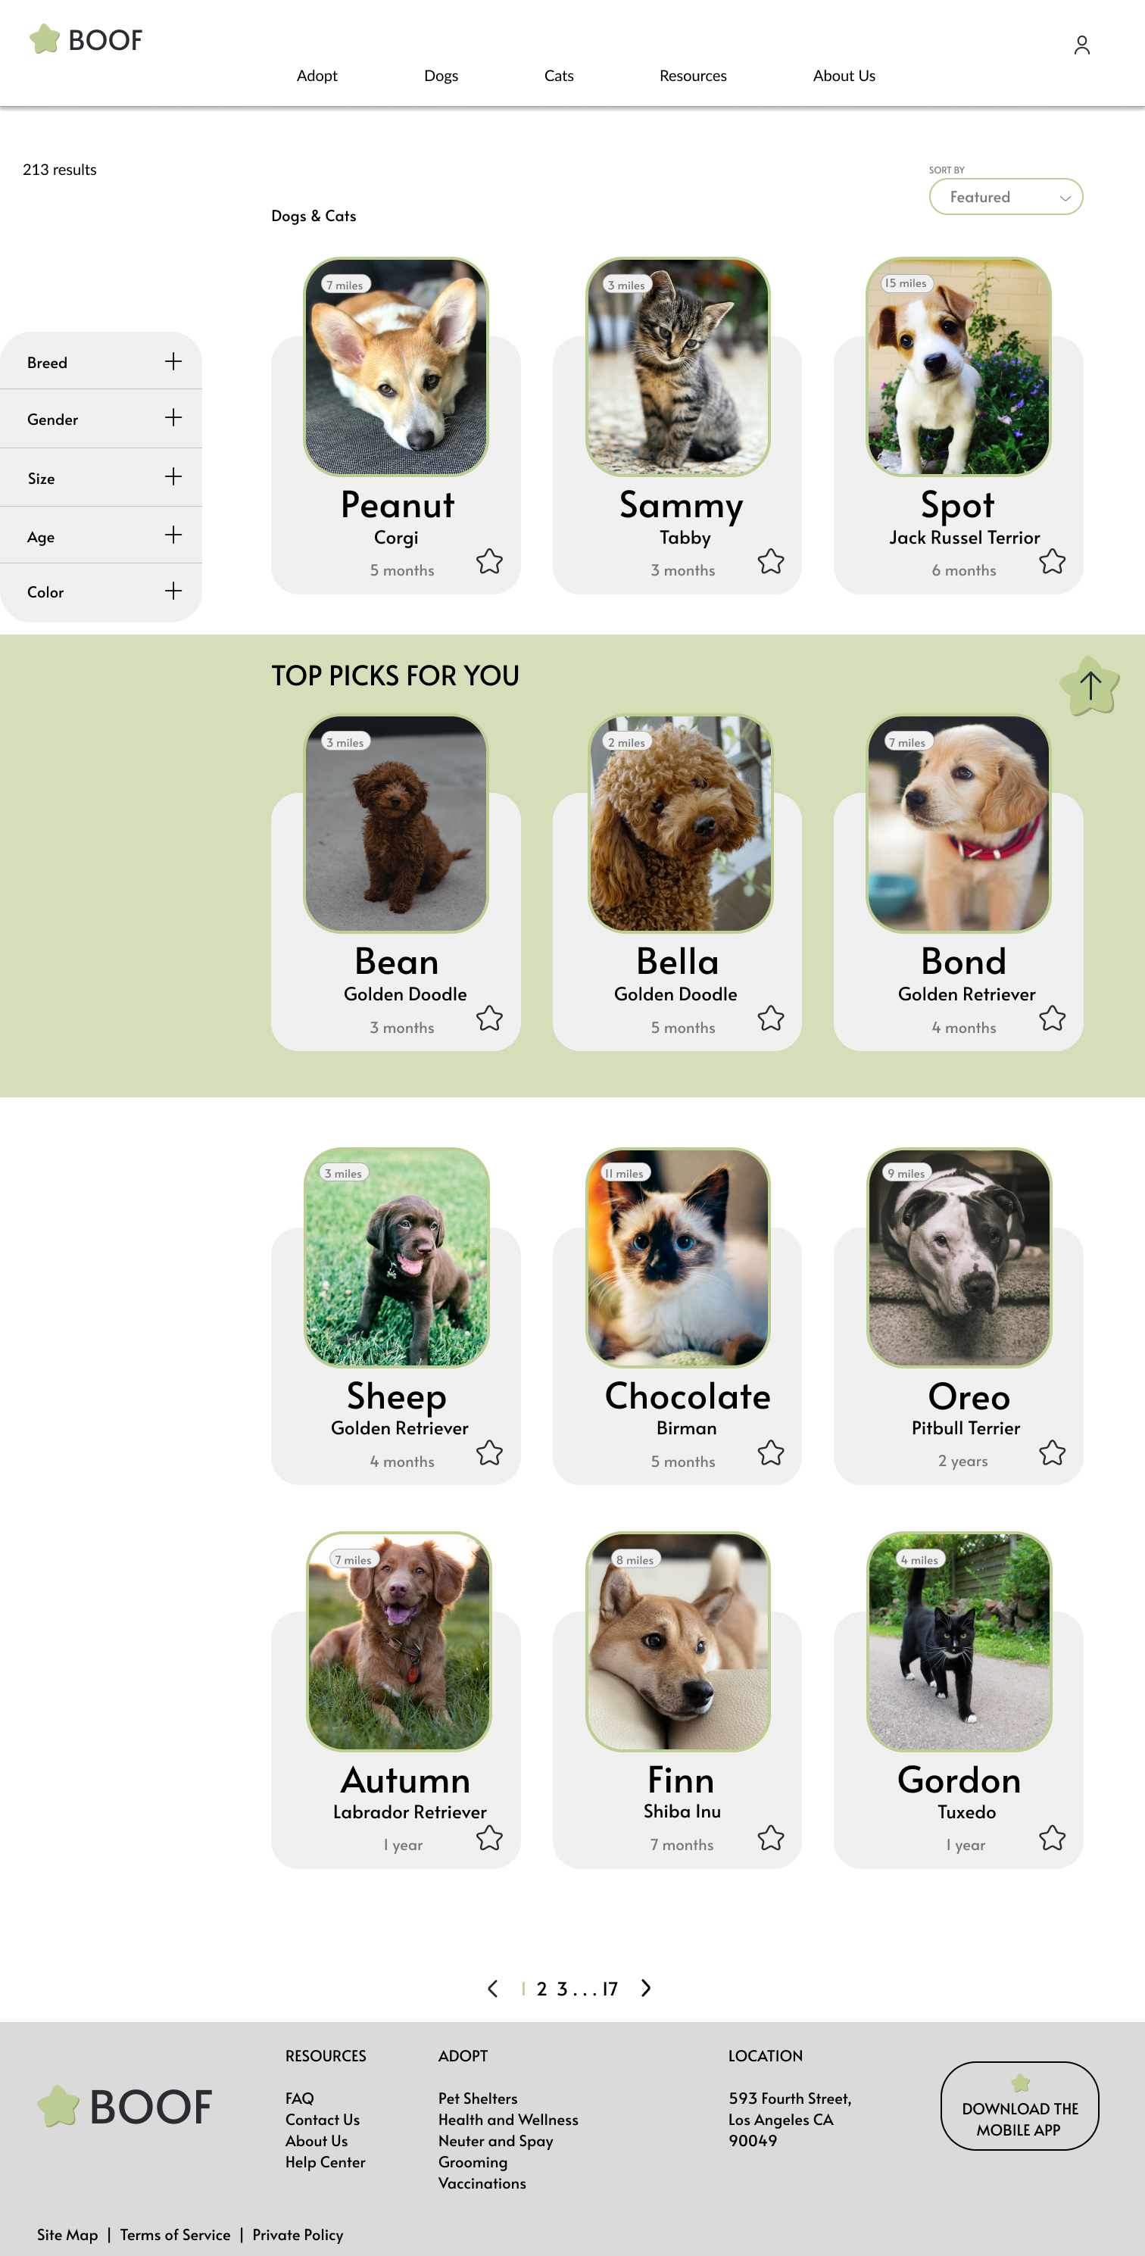
Task: Mark Spot the Jack Russel as favorite
Action: pos(1052,561)
